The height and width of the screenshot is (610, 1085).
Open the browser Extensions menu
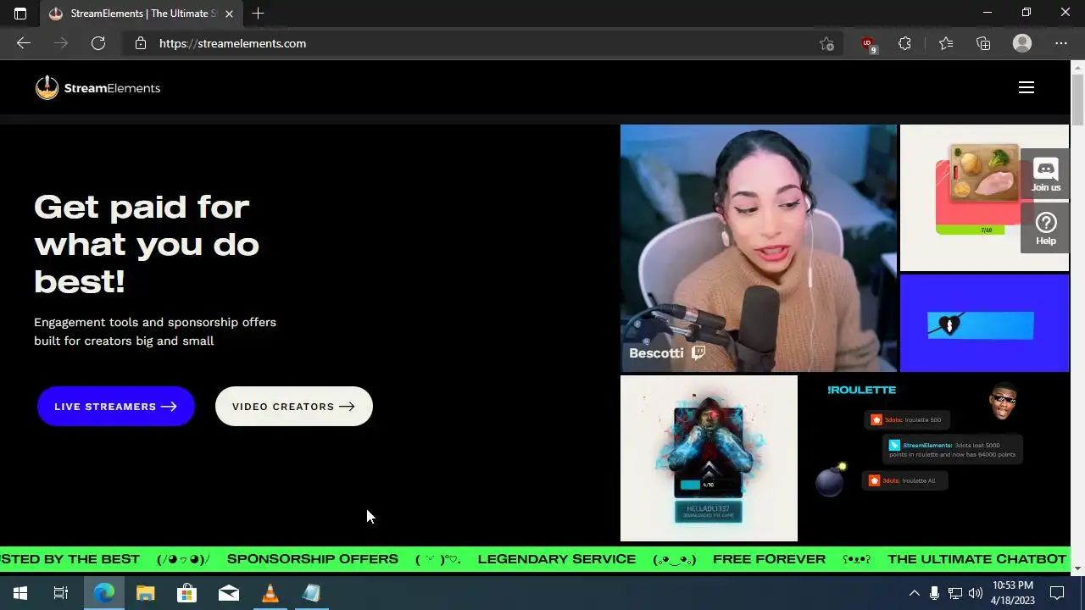[x=904, y=43]
